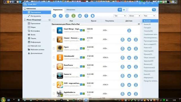Image resolution: width=181 pixels, height=102 pixels.
Task: Click the round X delete toolbar icon
Action: click(61, 16)
